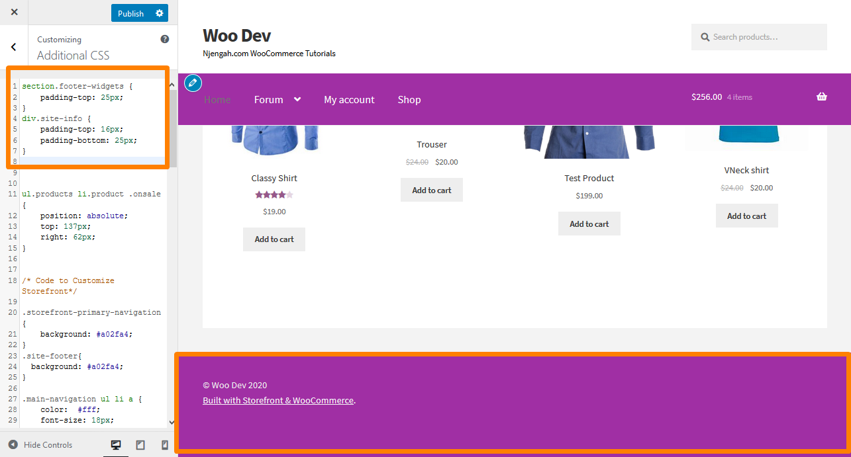This screenshot has height=457, width=851.
Task: Open Shop menu item
Action: pos(409,100)
